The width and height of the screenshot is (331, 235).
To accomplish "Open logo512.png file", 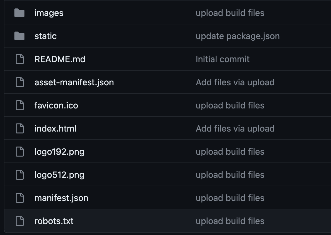I will point(59,175).
